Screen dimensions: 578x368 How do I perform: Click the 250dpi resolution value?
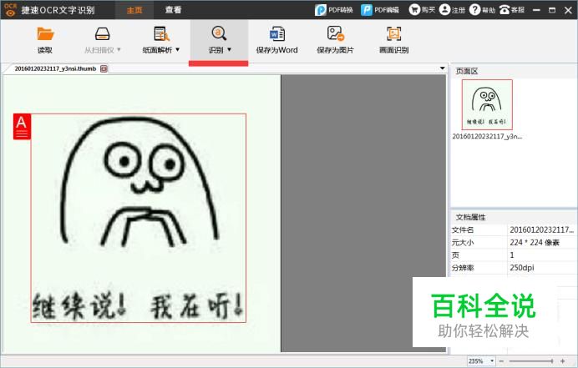tap(522, 268)
